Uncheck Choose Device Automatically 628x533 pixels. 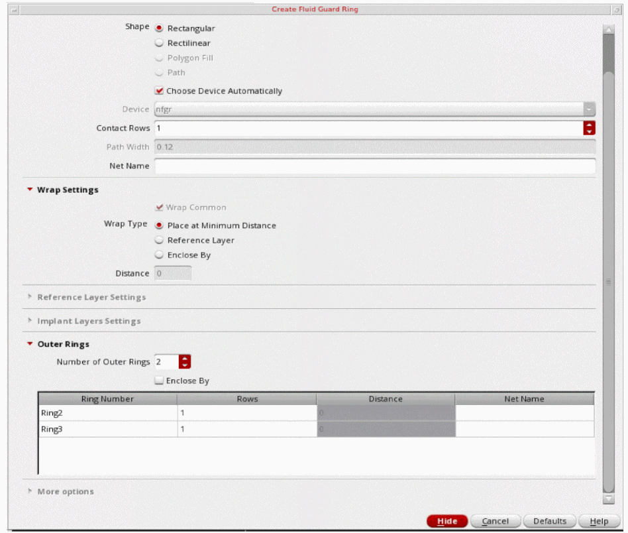[159, 91]
